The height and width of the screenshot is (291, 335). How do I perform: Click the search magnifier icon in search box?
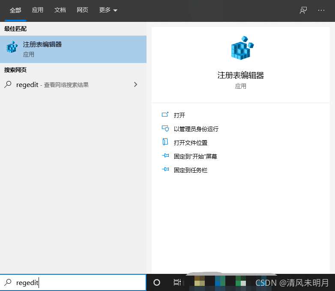coord(8,282)
